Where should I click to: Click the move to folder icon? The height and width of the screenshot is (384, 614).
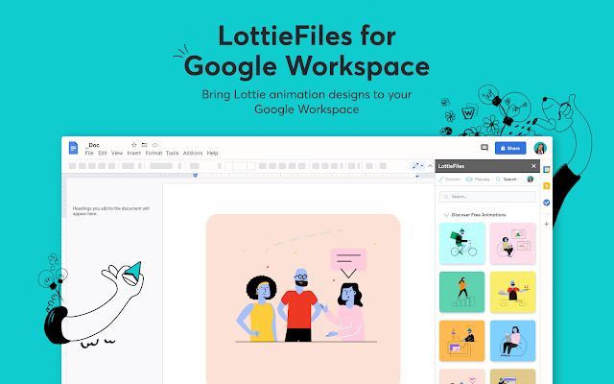pyautogui.click(x=145, y=145)
